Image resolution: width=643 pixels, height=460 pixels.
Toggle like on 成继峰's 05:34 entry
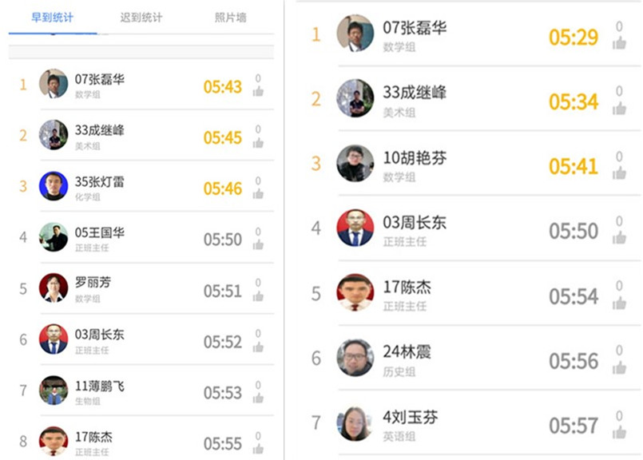coord(619,108)
